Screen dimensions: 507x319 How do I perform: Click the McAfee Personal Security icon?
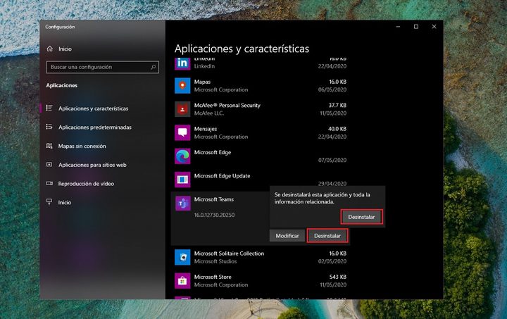(x=182, y=109)
